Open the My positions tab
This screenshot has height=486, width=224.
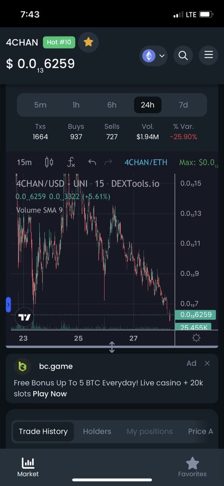coord(150,431)
